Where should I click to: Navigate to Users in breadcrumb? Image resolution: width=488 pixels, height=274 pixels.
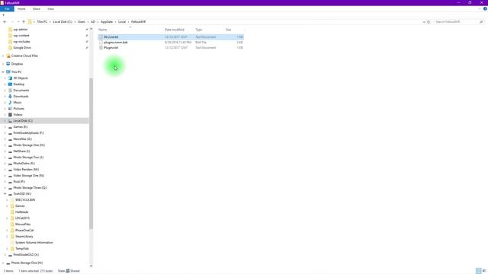pyautogui.click(x=82, y=22)
